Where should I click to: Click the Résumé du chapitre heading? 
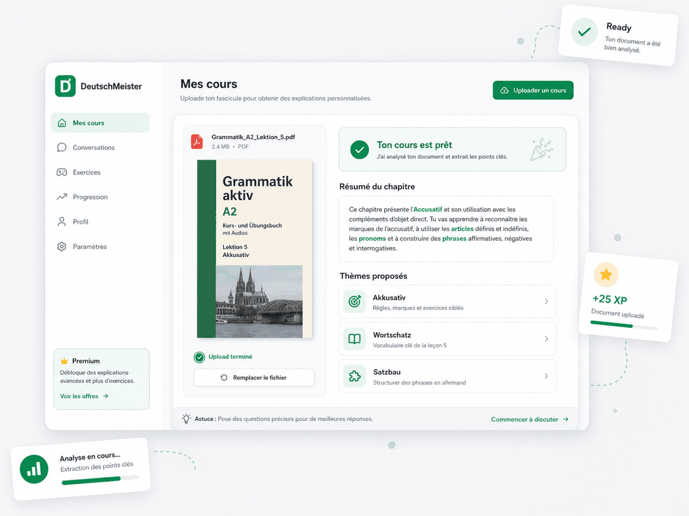click(x=377, y=186)
